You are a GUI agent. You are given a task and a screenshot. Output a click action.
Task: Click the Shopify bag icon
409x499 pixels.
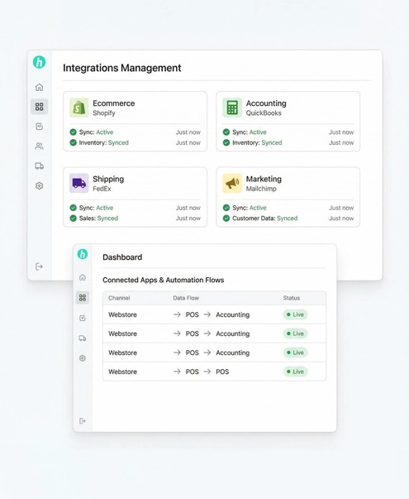[x=78, y=108]
